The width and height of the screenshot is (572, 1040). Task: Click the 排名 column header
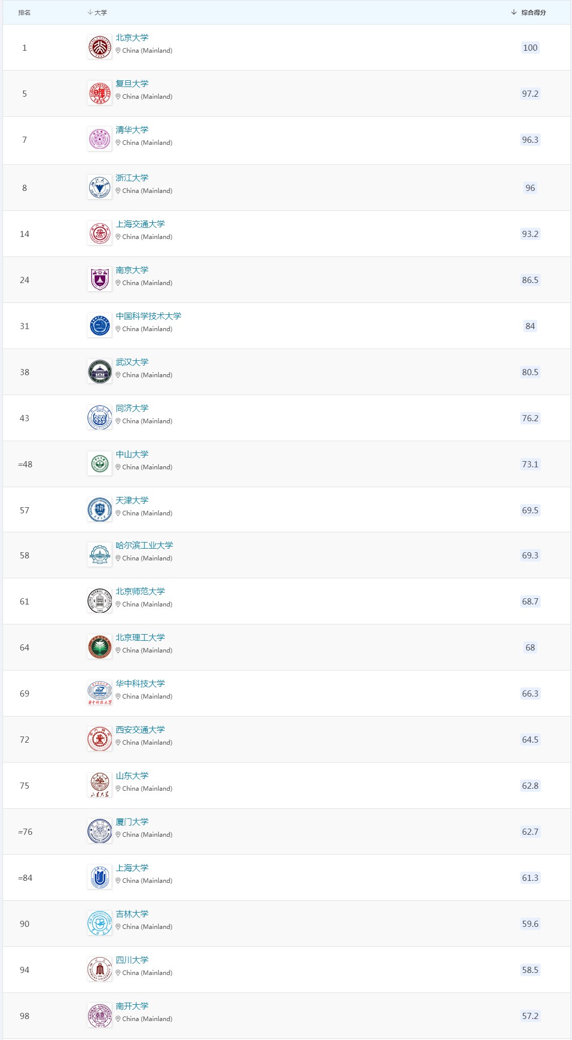[x=24, y=12]
